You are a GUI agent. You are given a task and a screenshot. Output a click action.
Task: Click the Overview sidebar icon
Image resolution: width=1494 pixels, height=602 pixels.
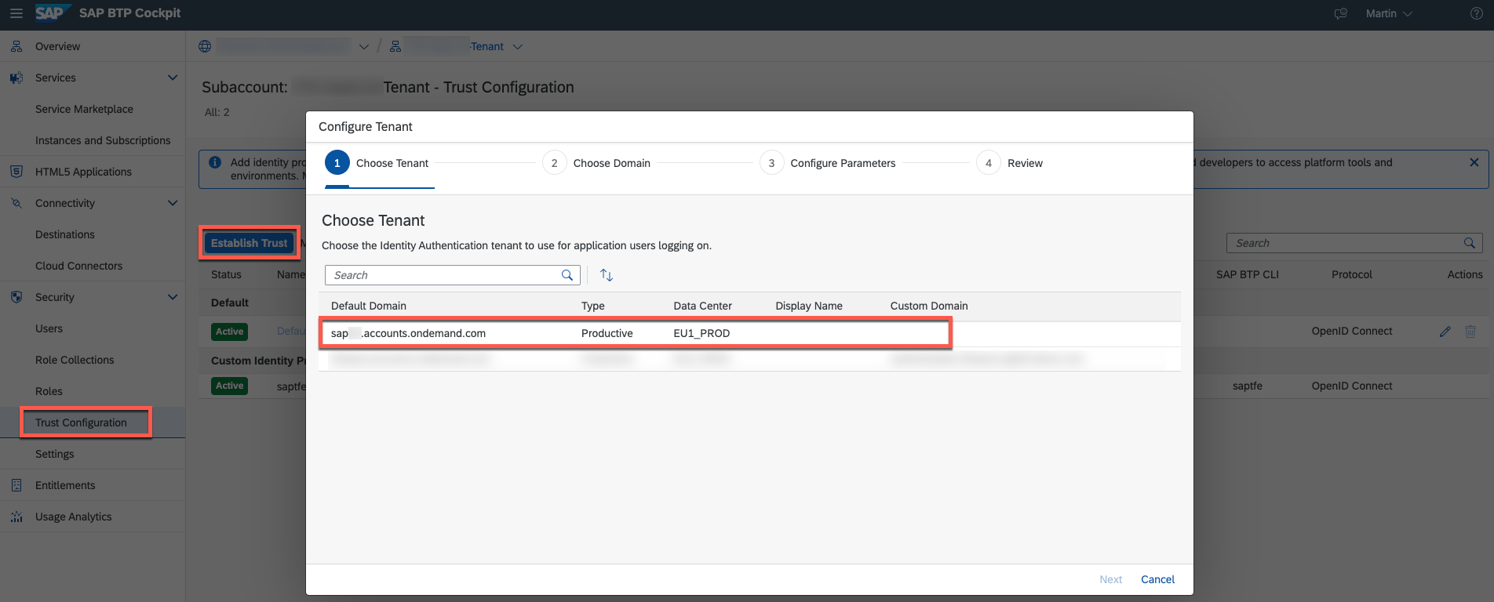(x=16, y=46)
